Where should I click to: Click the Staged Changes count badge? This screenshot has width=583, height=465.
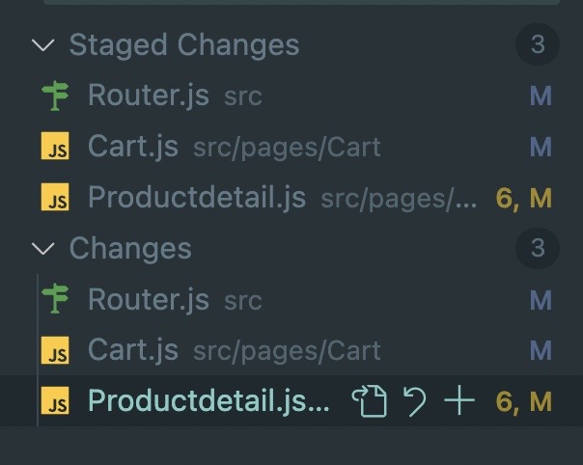coord(538,44)
